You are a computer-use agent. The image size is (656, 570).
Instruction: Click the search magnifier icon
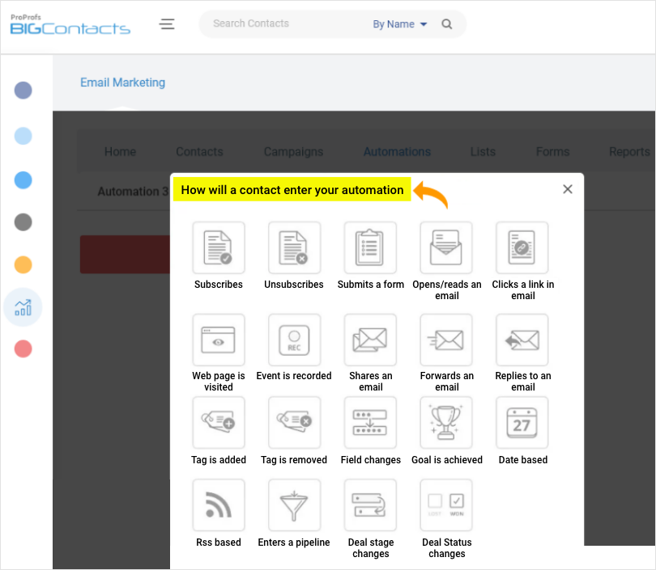[447, 24]
